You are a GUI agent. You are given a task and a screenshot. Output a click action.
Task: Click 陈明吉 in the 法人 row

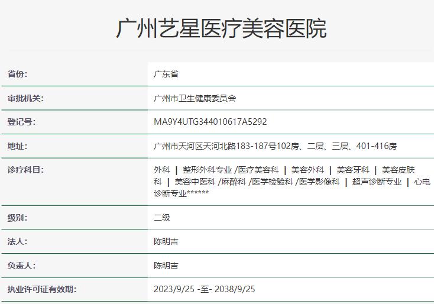pyautogui.click(x=166, y=241)
